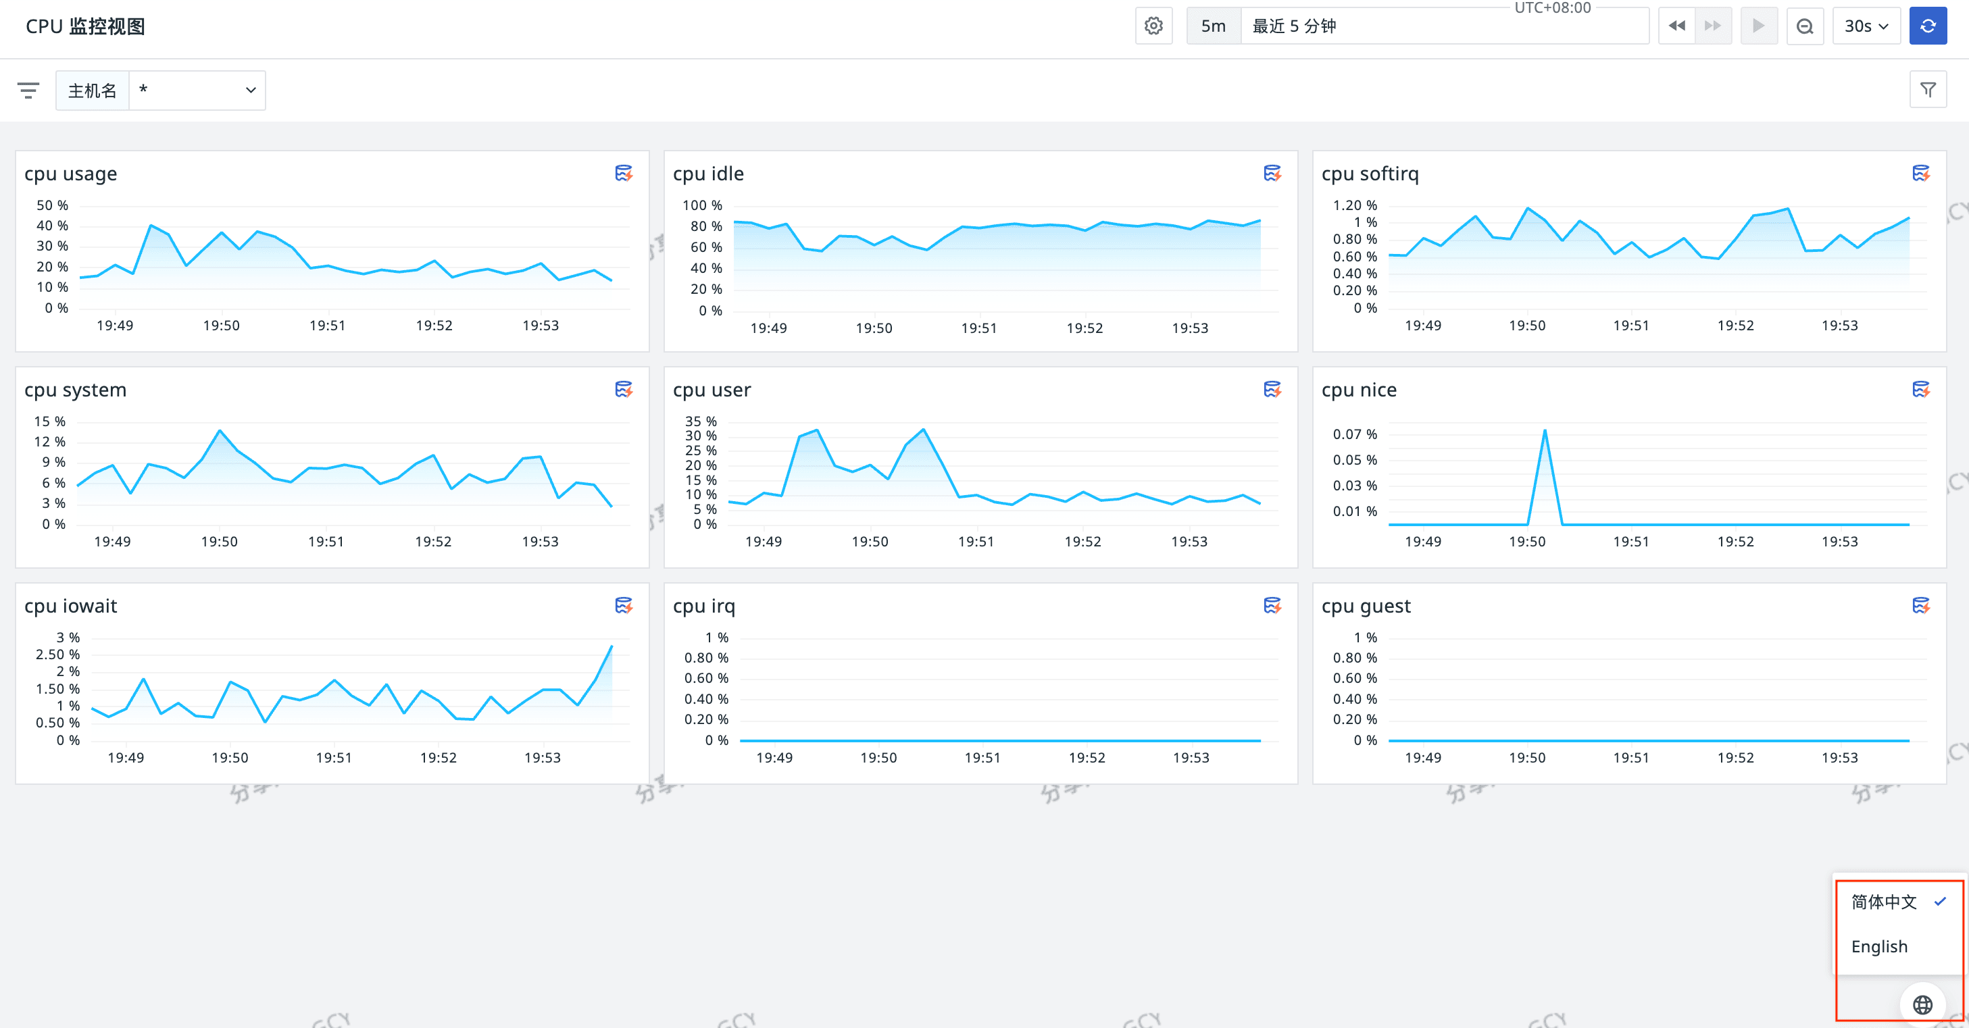1969x1028 pixels.
Task: Click the 5m time range shortcut
Action: pyautogui.click(x=1213, y=26)
